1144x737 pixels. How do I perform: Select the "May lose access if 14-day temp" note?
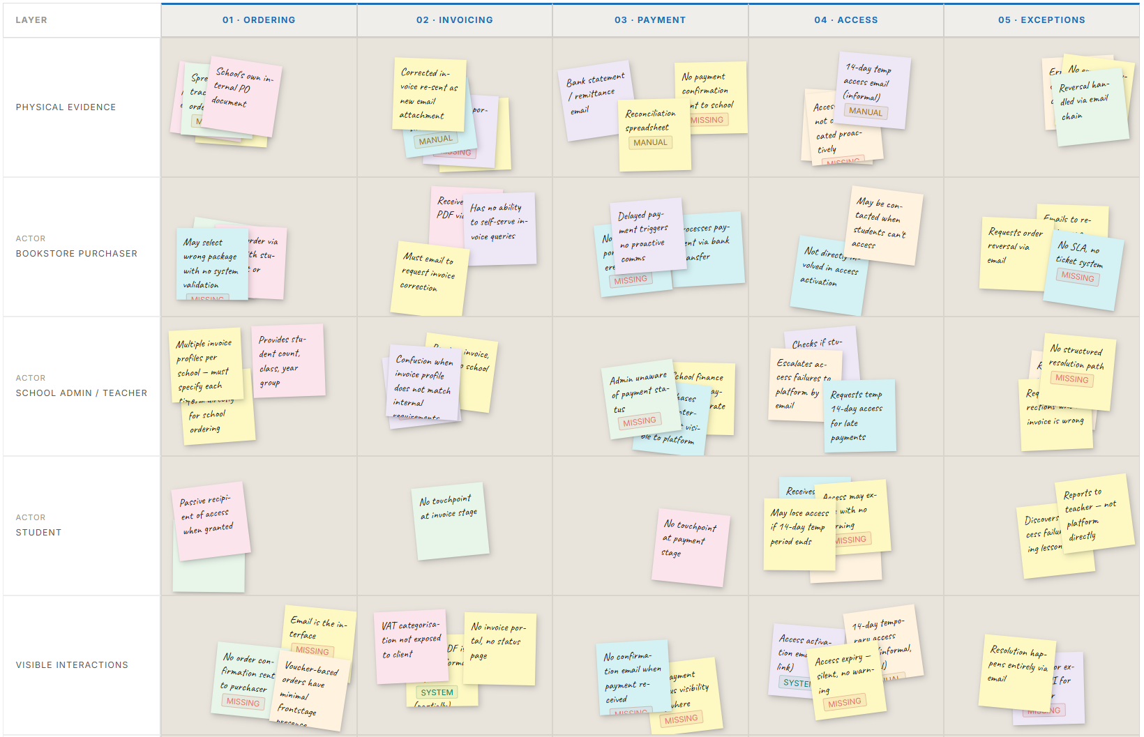800,534
